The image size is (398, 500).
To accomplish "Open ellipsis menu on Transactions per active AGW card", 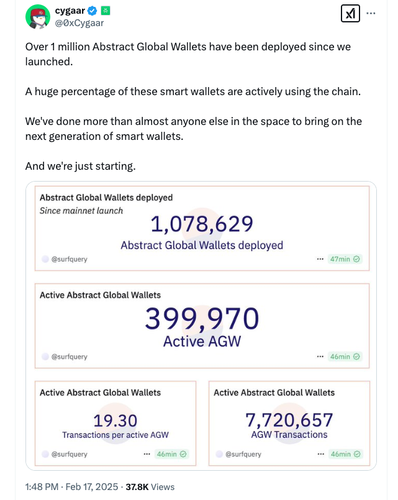I will [x=147, y=454].
